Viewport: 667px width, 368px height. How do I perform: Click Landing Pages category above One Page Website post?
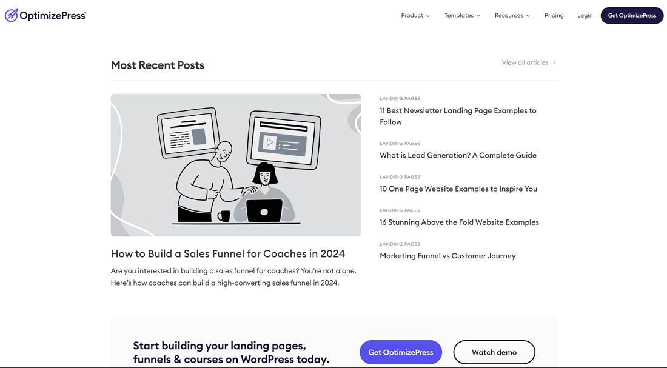pyautogui.click(x=400, y=177)
